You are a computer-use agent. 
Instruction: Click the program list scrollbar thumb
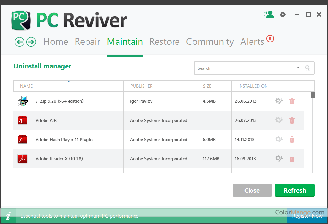313,95
